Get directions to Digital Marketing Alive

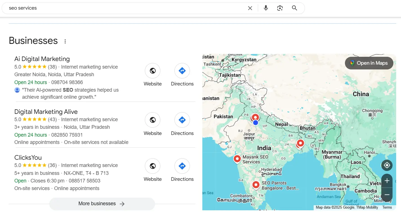(x=182, y=120)
